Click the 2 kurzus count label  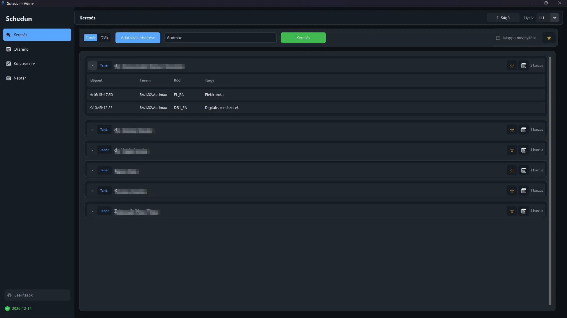(536, 65)
